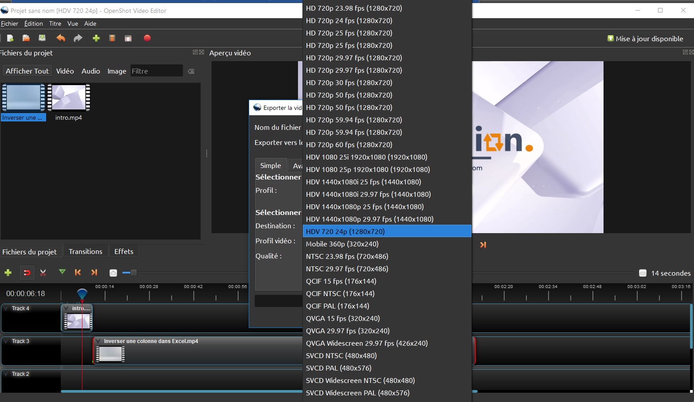Clear the file filter field icon
The height and width of the screenshot is (402, 694).
[191, 71]
